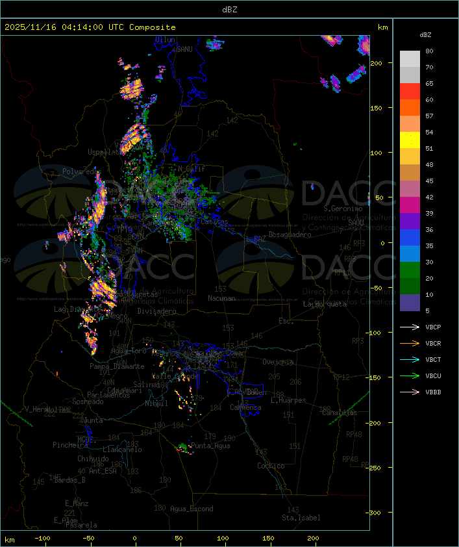The image size is (459, 547).
Task: Click the 'Uspallata' place label on the map
Action: [x=105, y=152]
